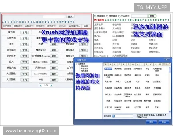The height and width of the screenshot is (138, 173).
Task: Click letter A in 迅游 alphabet row
Action: 106,20
